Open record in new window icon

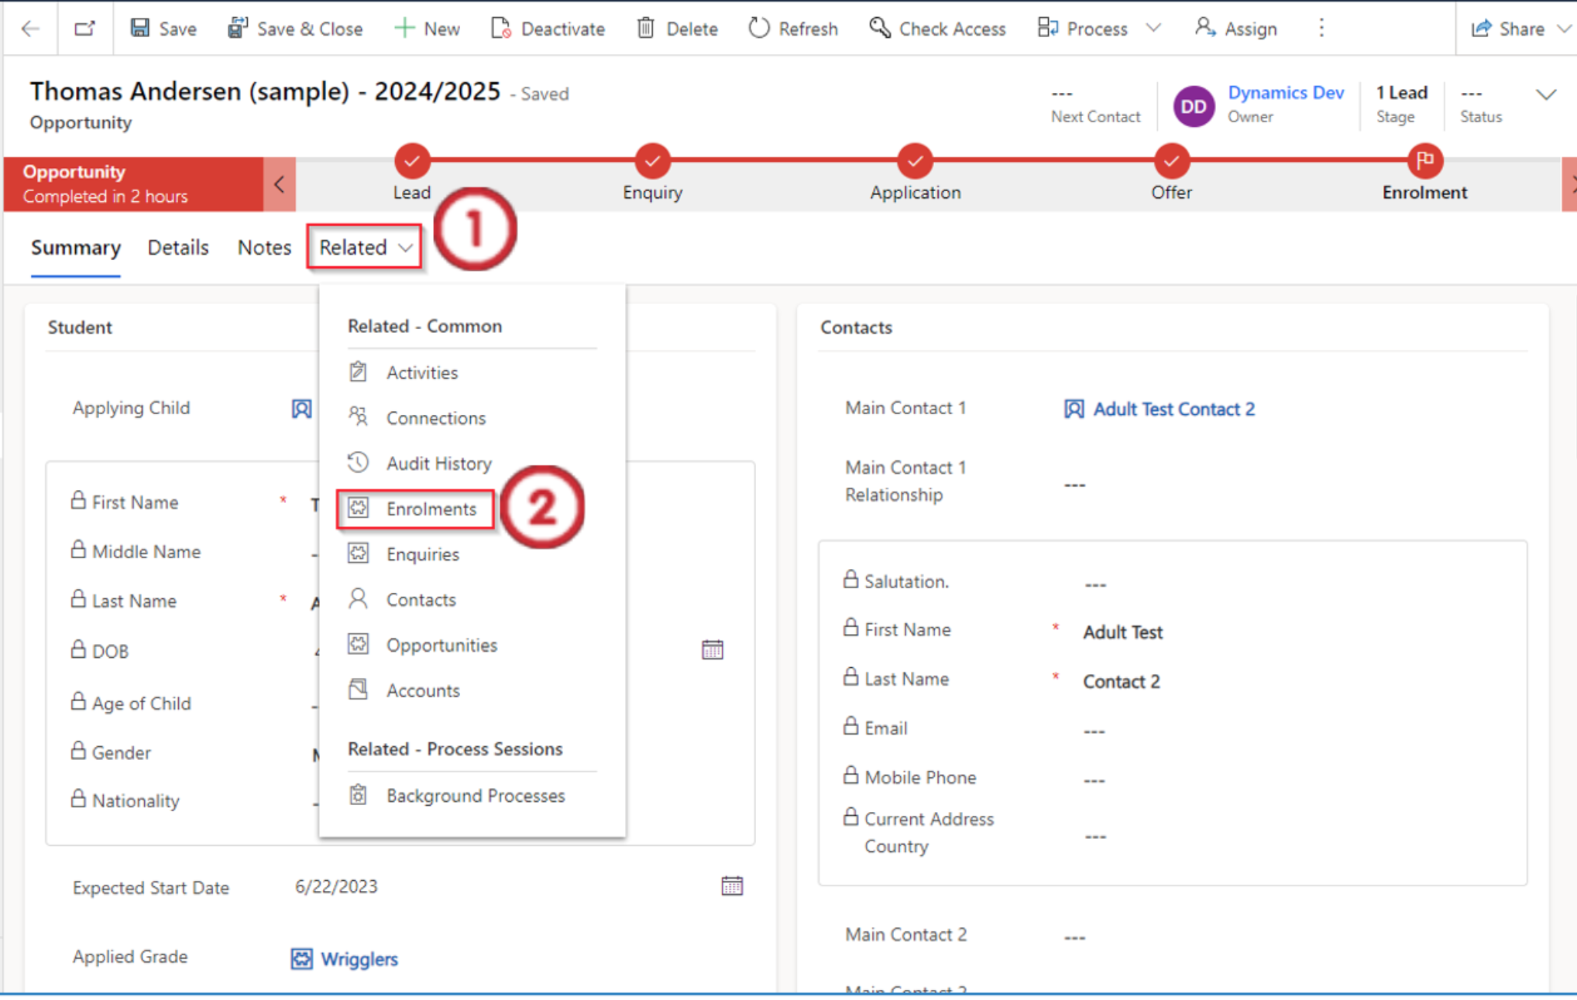pyautogui.click(x=84, y=29)
